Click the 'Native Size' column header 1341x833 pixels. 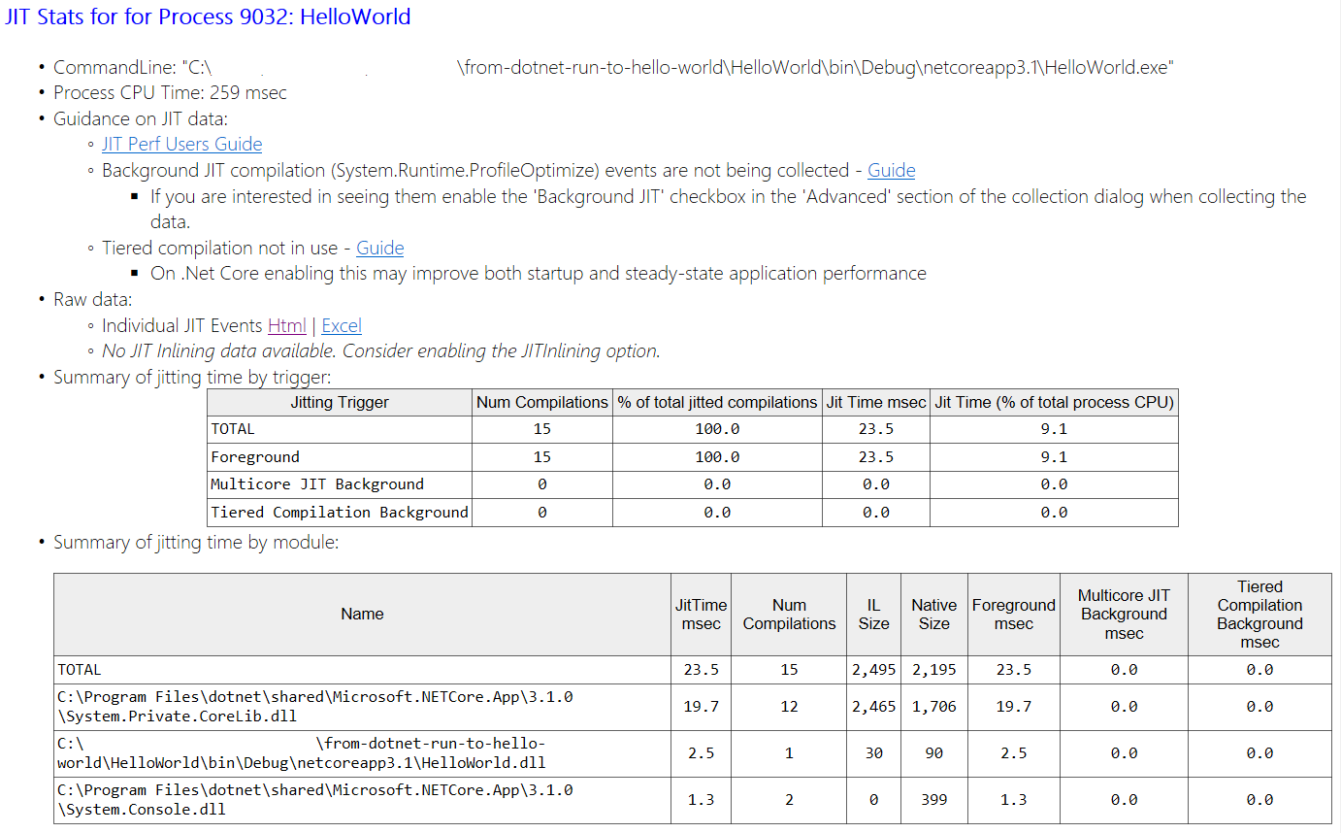pos(933,614)
